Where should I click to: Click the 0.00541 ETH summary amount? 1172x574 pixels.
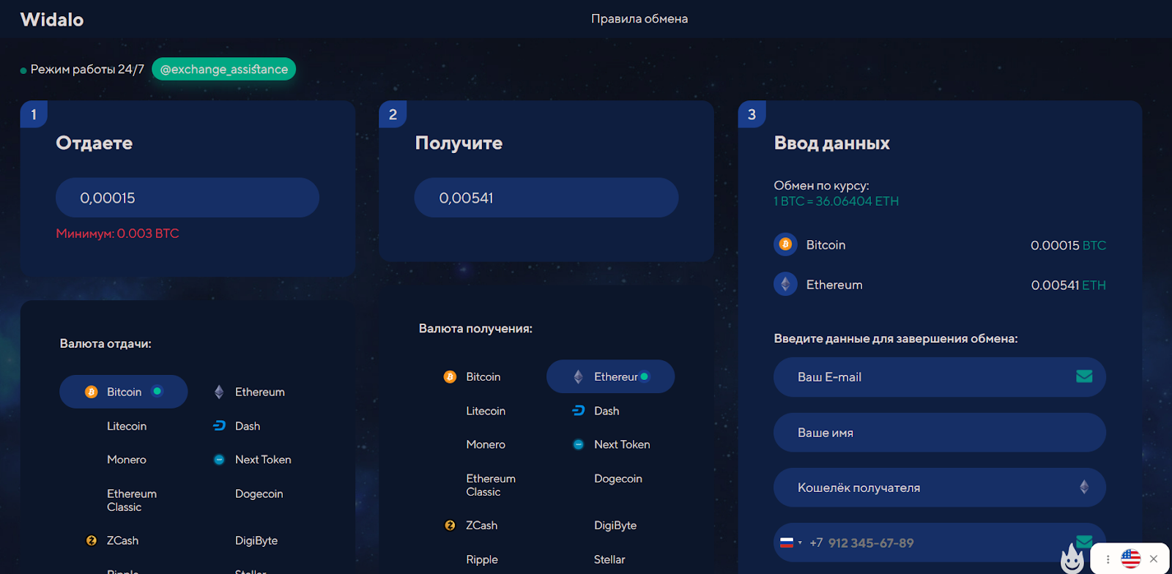pyautogui.click(x=1069, y=285)
